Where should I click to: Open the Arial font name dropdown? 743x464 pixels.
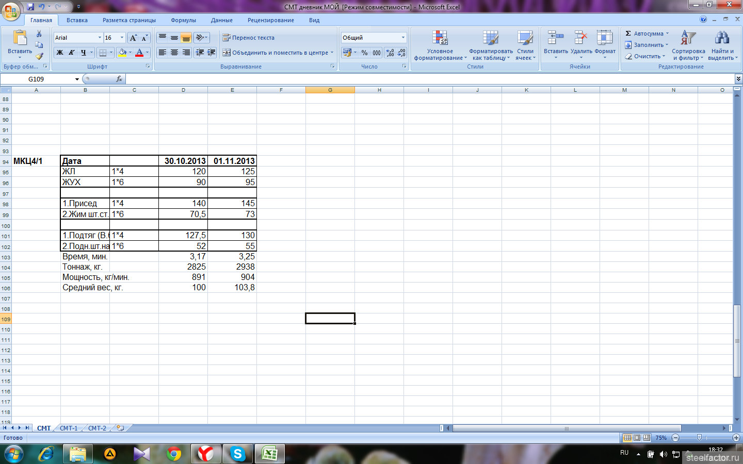pos(100,38)
